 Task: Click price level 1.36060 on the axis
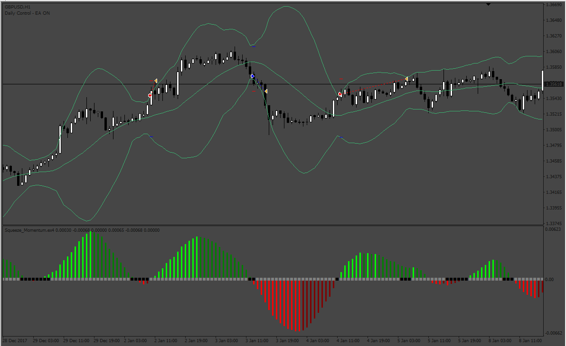(x=554, y=52)
